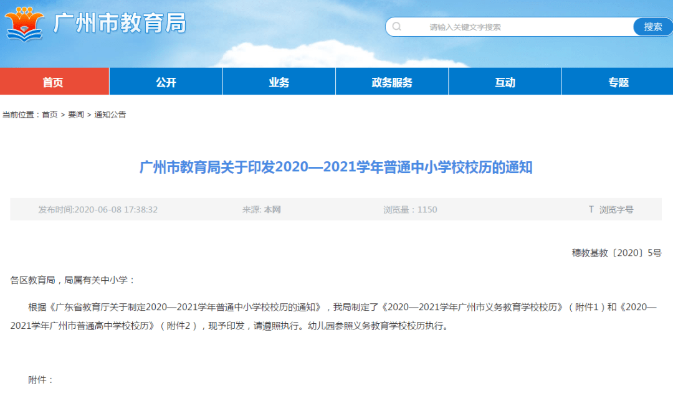Screen dimensions: 673x401
Task: Open the 首页 navigation tab
Action: point(54,82)
